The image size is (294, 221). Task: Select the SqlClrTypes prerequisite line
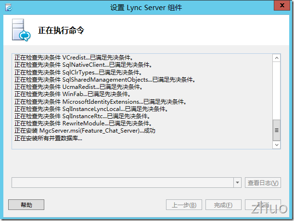pos(78,72)
